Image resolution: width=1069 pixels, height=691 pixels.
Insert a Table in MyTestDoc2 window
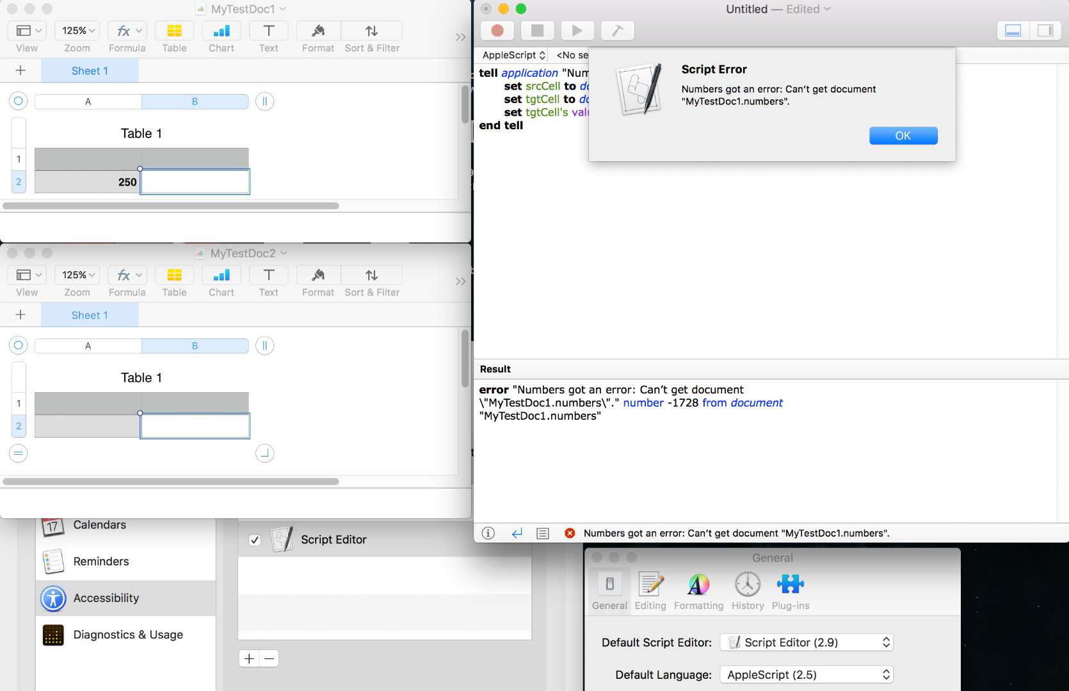[174, 275]
